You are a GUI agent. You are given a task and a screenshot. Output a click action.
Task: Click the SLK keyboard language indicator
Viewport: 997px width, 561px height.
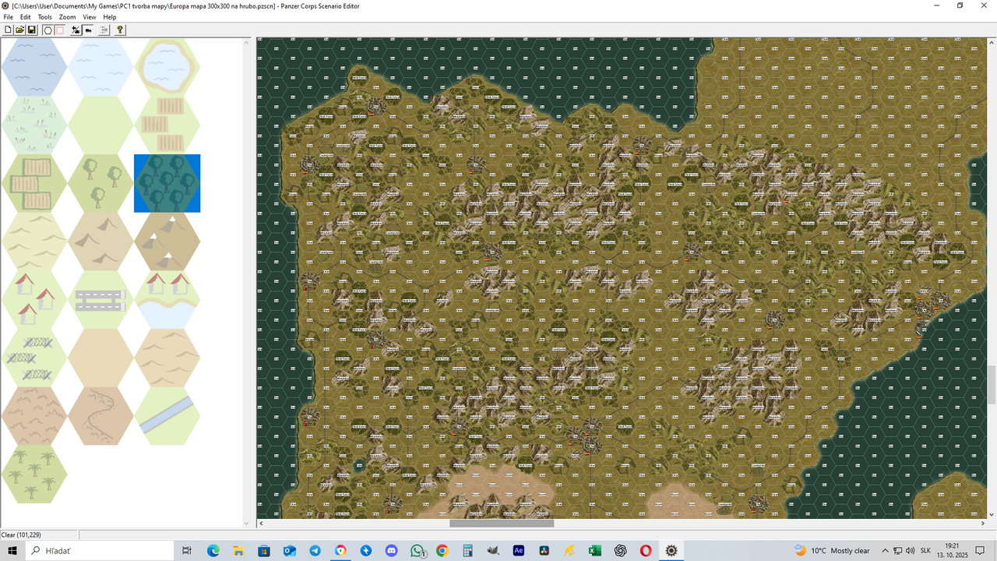click(x=925, y=550)
